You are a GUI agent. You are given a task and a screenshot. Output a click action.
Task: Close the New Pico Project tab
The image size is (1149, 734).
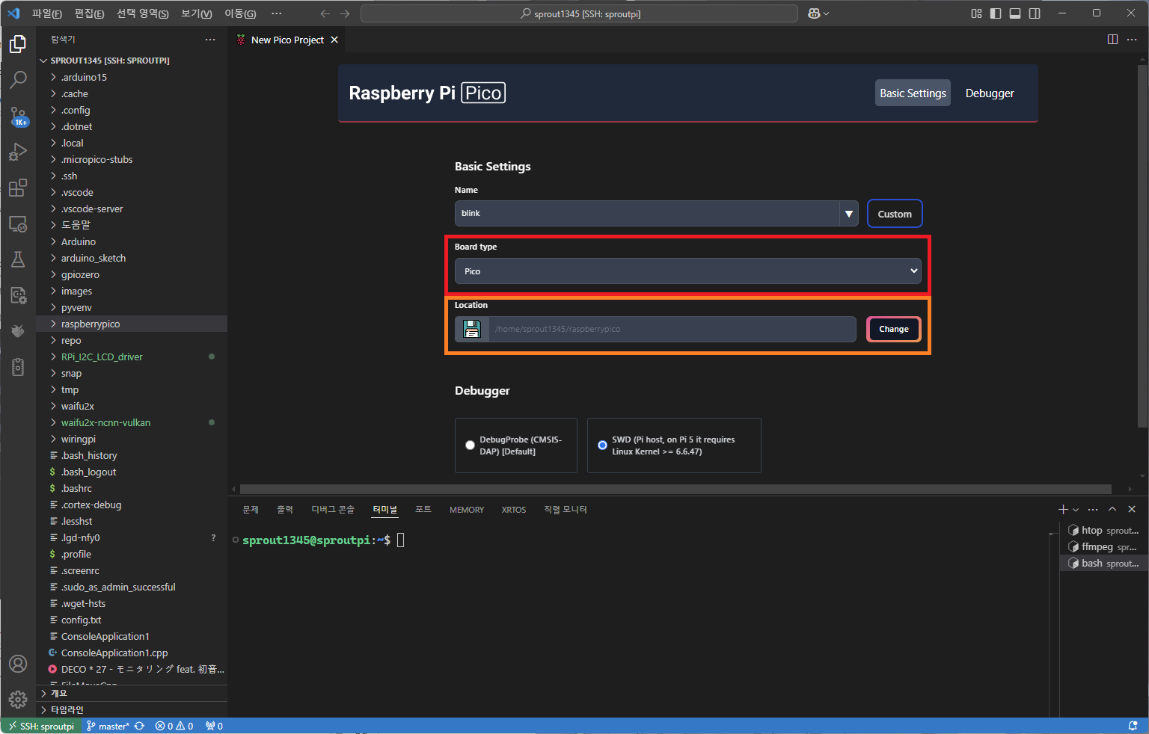pos(334,40)
